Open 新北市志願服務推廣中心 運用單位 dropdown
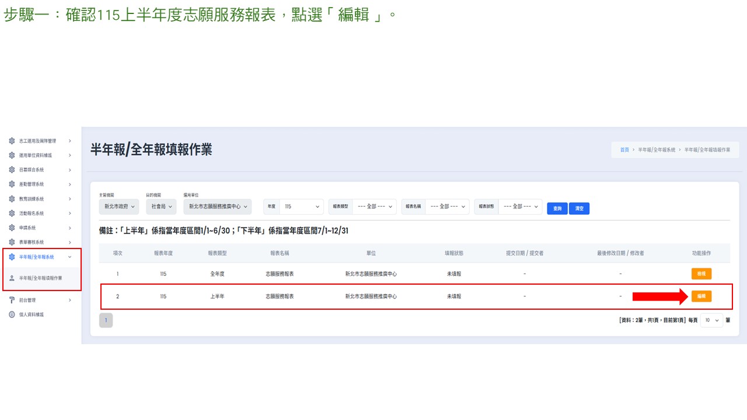 (x=217, y=206)
